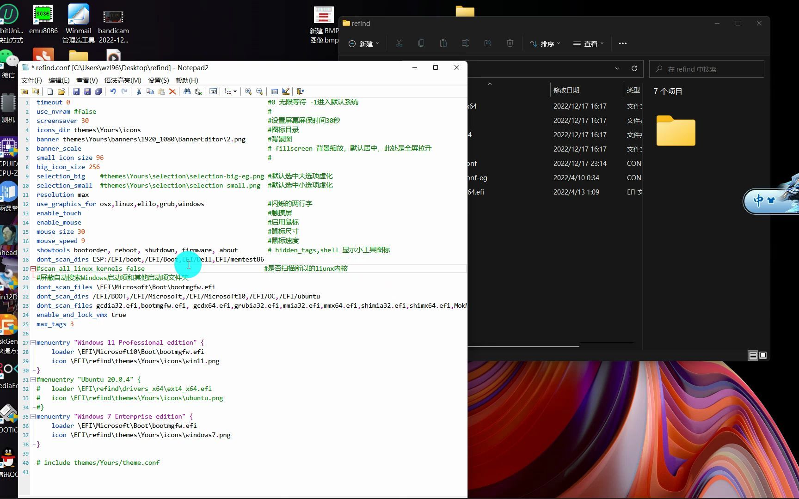The image size is (799, 499).
Task: Refresh the refind folder in Explorer
Action: pos(634,69)
